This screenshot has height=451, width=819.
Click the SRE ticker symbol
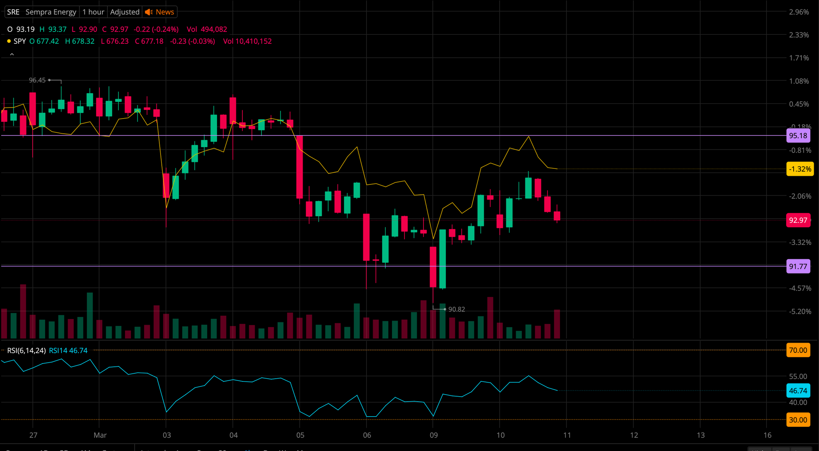[x=13, y=12]
